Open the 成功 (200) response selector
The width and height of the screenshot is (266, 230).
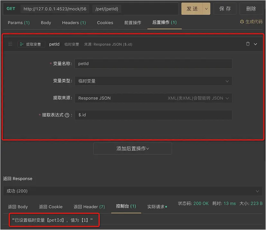tap(133, 191)
